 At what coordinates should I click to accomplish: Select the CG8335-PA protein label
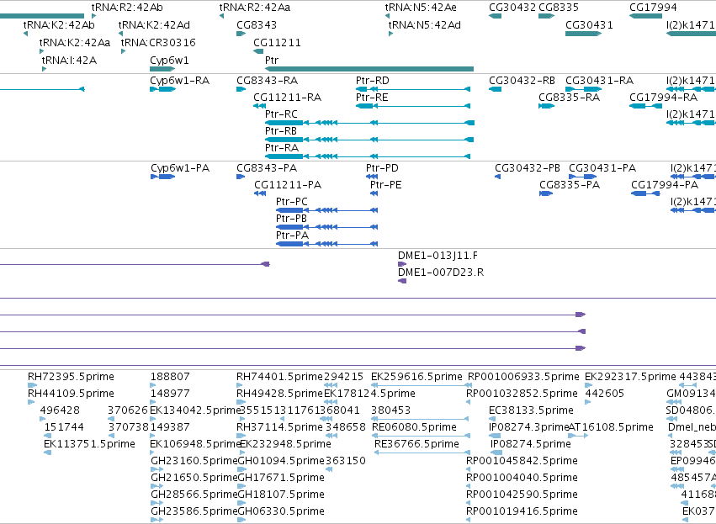(570, 185)
